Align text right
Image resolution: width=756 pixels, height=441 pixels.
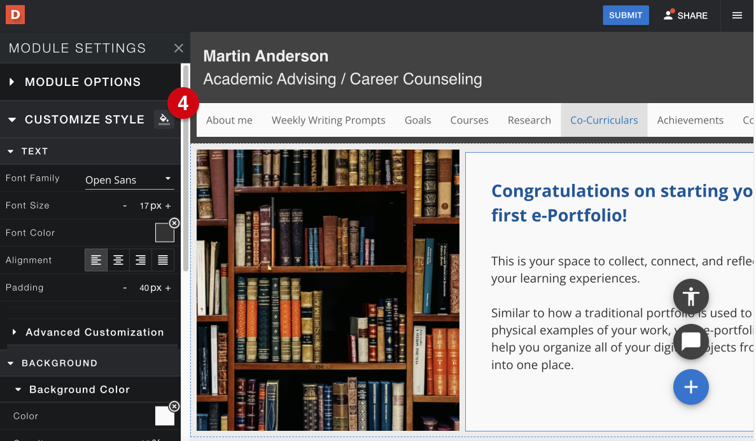(140, 260)
